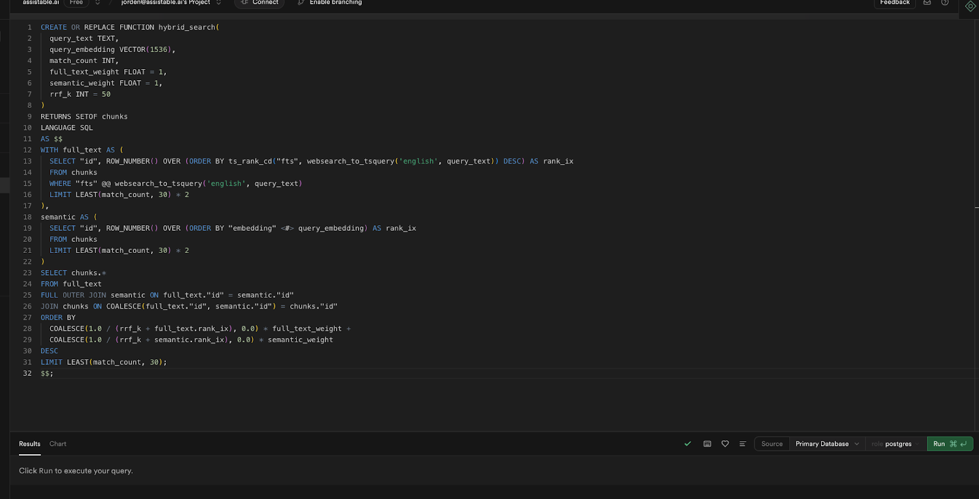The height and width of the screenshot is (499, 979).
Task: Click the green checkmark saved-status icon
Action: coord(688,444)
